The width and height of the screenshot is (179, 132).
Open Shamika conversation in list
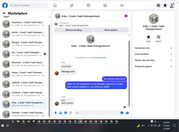[x=24, y=114]
